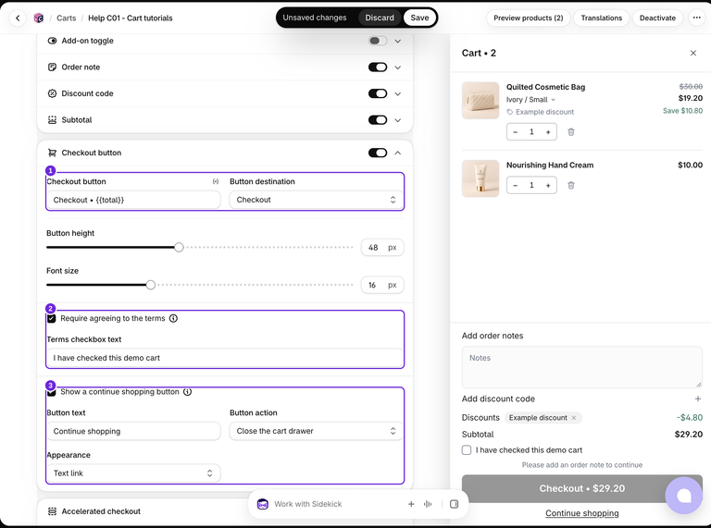This screenshot has height=528, width=711.
Task: Click the Continue shopping link
Action: tap(581, 513)
